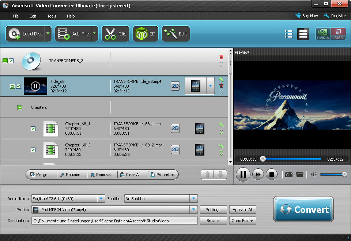
Task: Click the iPad profile icon for Chapter_68_1
Action: point(200,128)
